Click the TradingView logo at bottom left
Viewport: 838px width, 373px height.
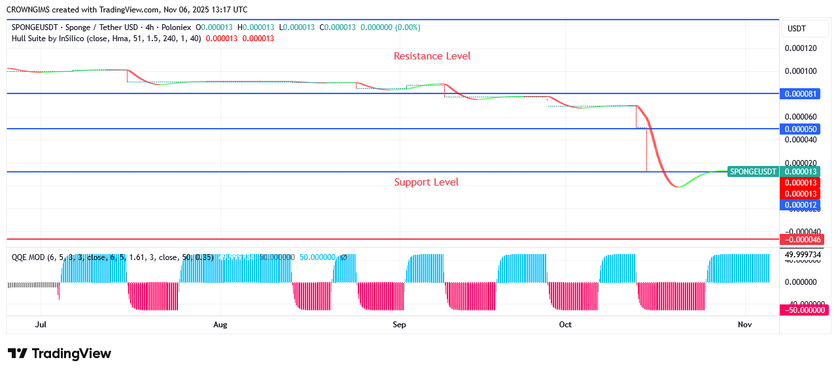tap(60, 353)
